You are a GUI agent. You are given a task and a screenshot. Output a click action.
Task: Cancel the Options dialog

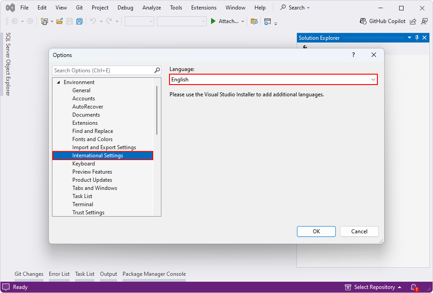359,231
